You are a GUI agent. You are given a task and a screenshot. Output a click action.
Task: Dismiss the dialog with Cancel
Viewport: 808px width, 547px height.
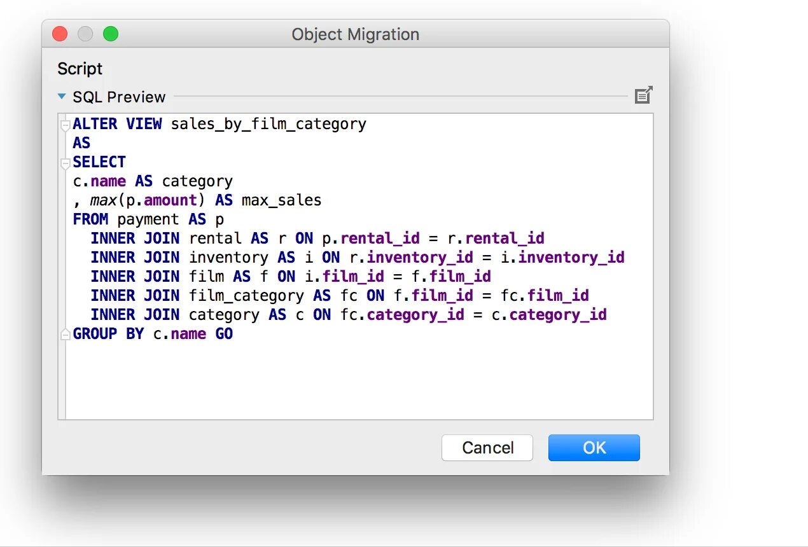tap(487, 448)
